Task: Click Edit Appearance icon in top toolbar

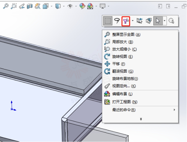Action: tap(82, 6)
